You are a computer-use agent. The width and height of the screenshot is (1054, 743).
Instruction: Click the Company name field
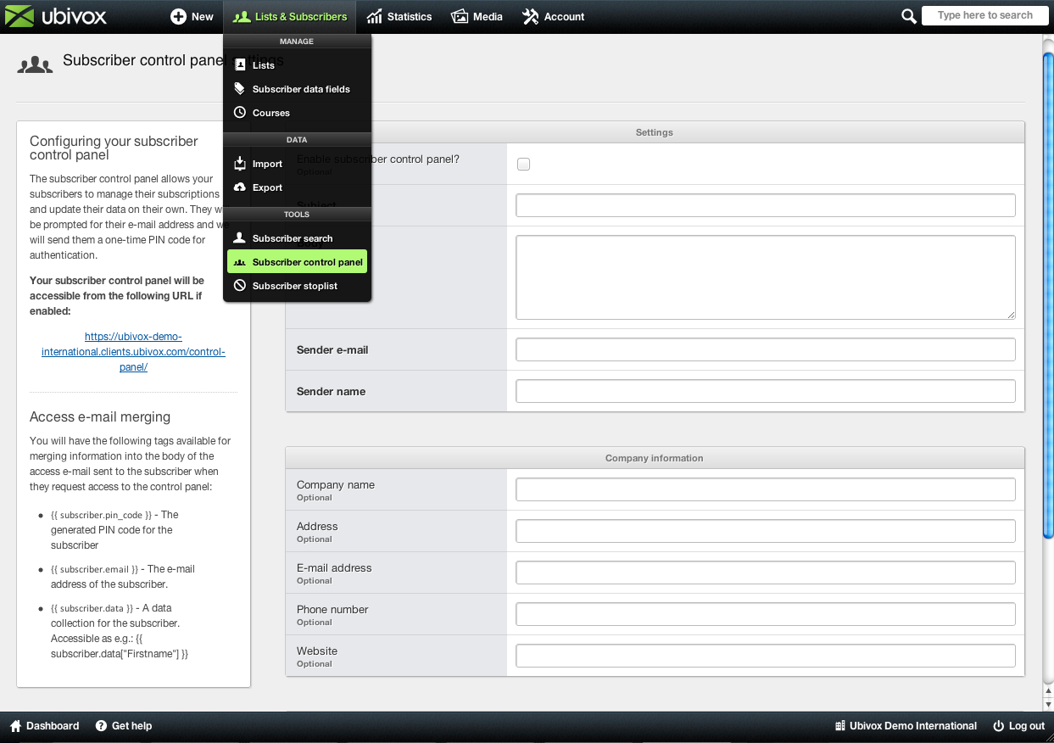(x=766, y=489)
